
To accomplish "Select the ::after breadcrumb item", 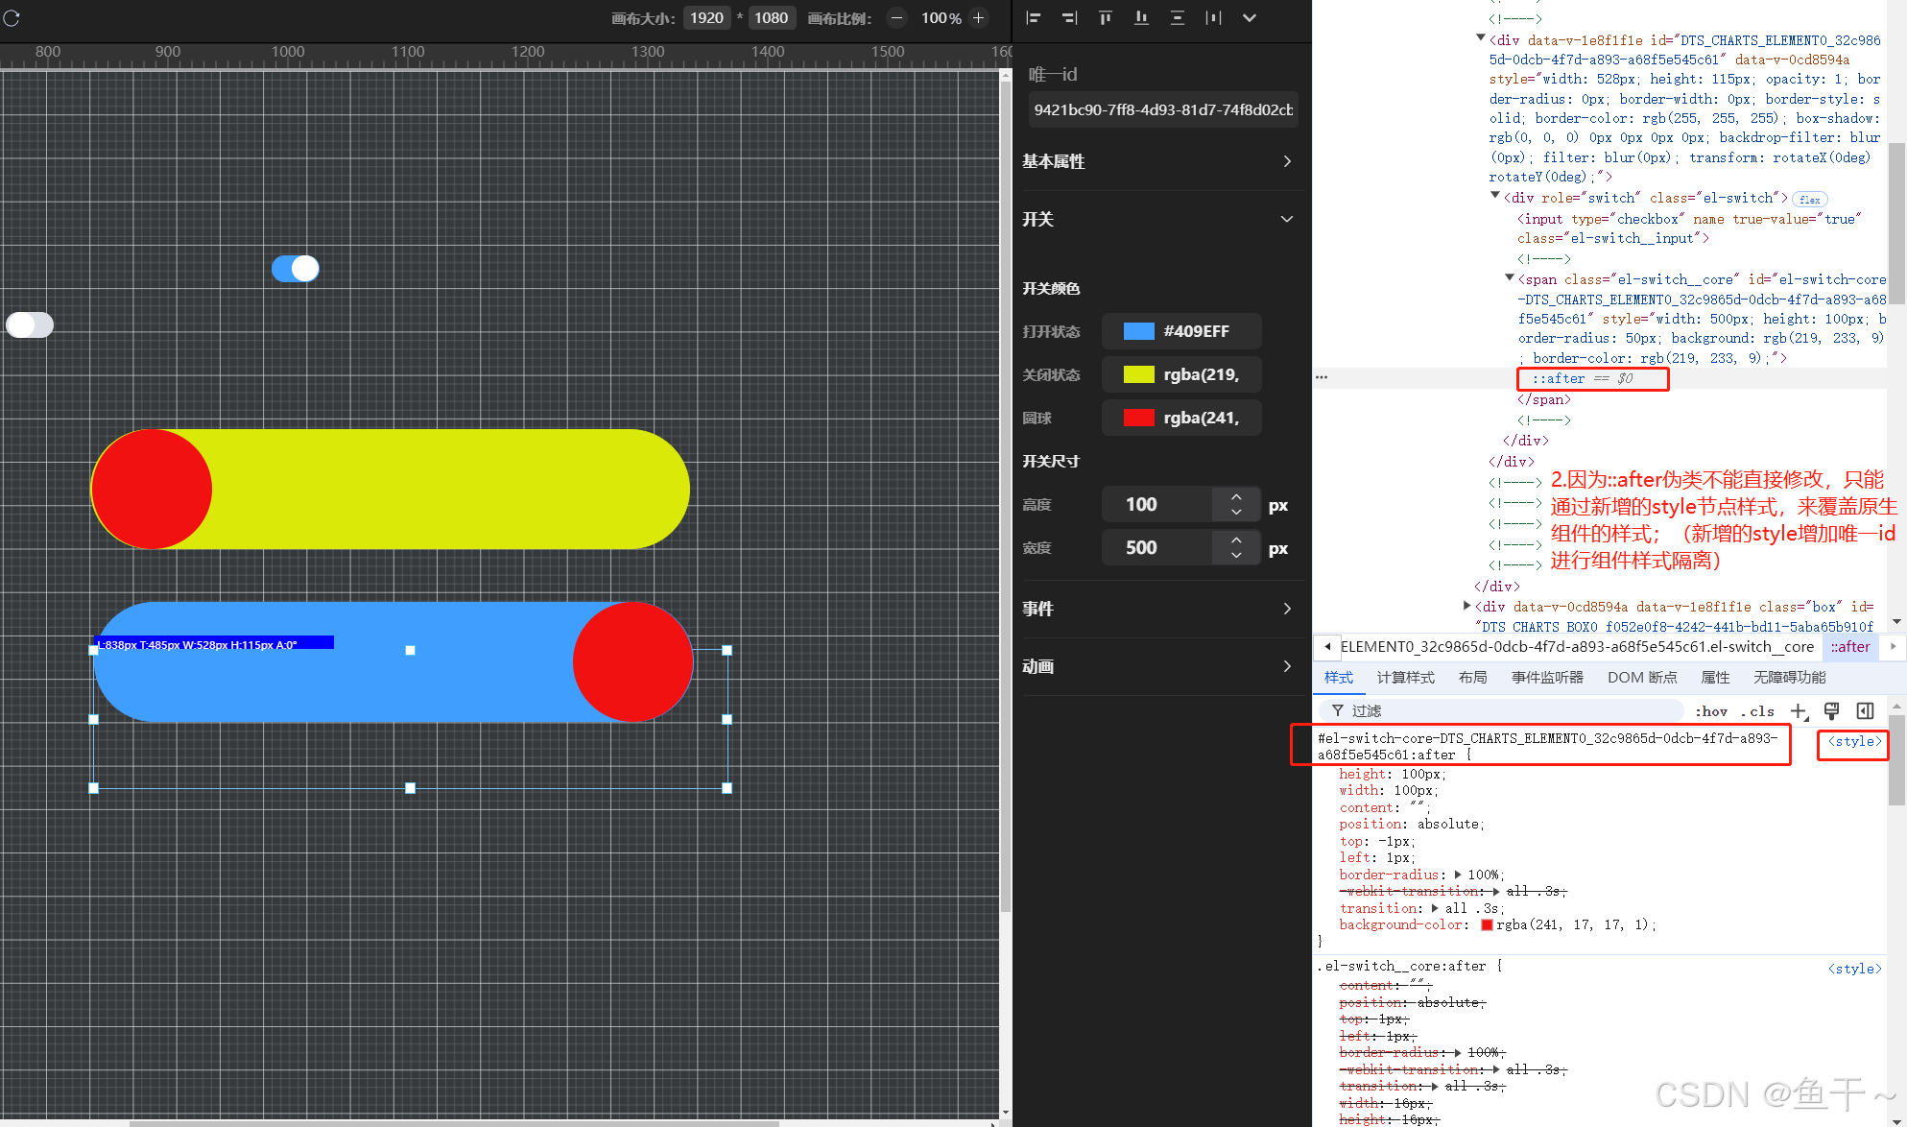I will [x=1849, y=647].
